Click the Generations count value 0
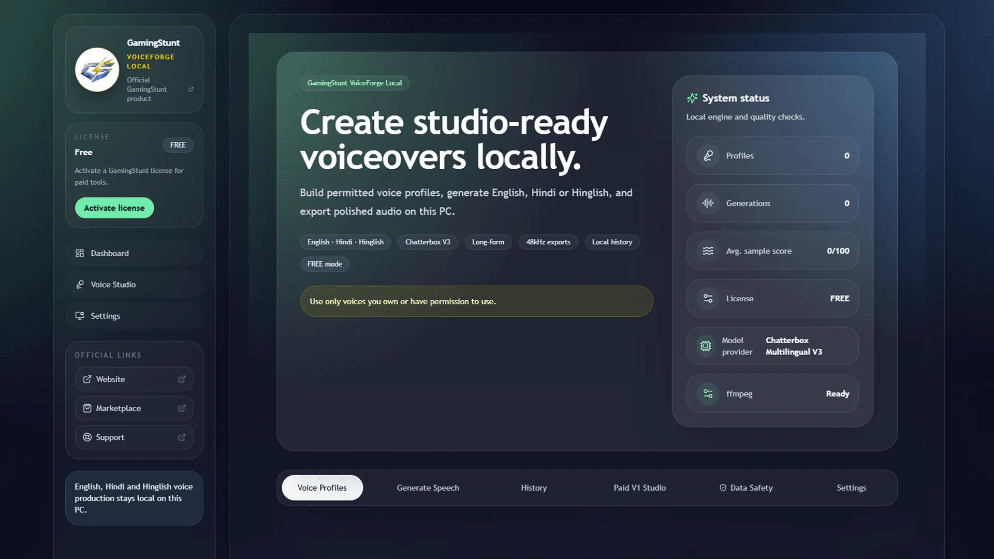The width and height of the screenshot is (994, 559). tap(847, 203)
